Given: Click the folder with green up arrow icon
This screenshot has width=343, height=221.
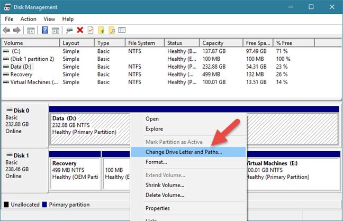Looking at the screenshot, I should click(x=102, y=30).
